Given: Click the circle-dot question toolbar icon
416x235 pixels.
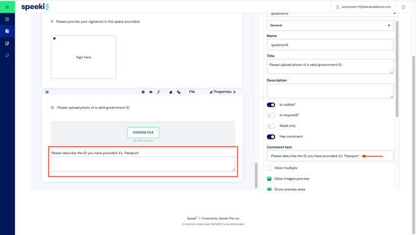Looking at the screenshot, I should coord(143,92).
